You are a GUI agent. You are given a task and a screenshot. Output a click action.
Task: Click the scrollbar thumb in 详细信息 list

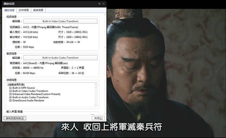(96, 87)
